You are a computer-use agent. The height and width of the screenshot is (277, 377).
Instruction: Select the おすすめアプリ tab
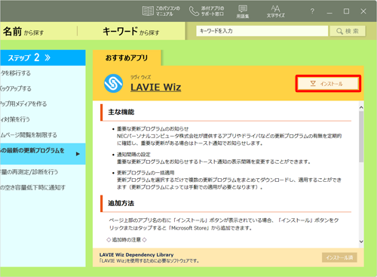point(127,58)
